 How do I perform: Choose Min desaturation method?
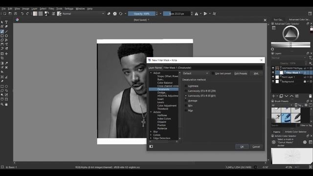coord(188,106)
